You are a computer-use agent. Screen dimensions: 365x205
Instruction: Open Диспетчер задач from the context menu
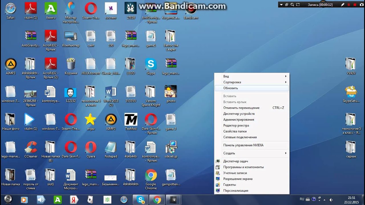pyautogui.click(x=252, y=161)
